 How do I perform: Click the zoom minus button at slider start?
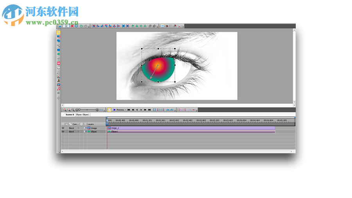[77, 110]
